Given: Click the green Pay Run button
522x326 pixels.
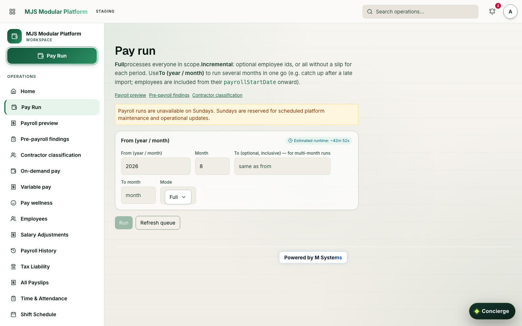Looking at the screenshot, I should [52, 56].
